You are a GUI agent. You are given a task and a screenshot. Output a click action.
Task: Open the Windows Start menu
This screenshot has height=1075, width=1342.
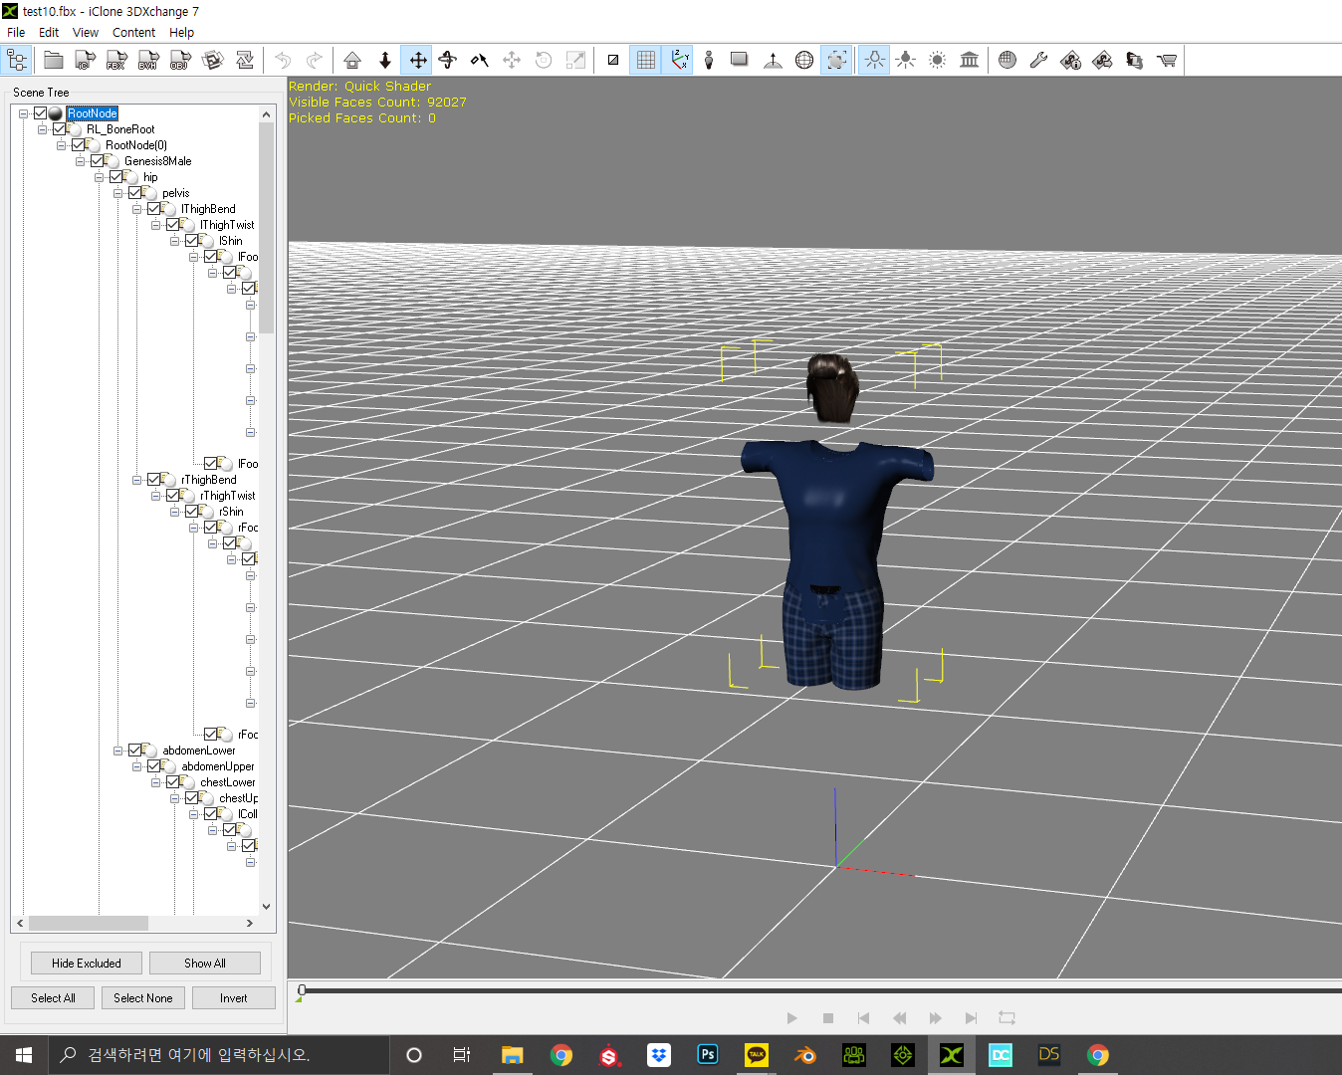[24, 1055]
